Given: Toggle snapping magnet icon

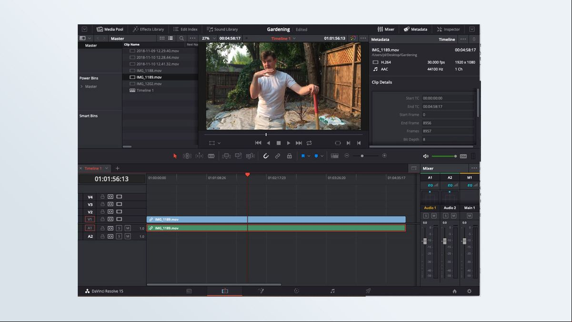Looking at the screenshot, I should [266, 156].
